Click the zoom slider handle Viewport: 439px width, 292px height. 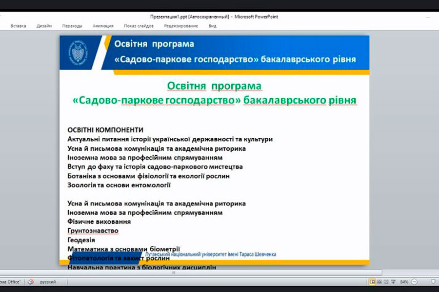click(x=433, y=282)
